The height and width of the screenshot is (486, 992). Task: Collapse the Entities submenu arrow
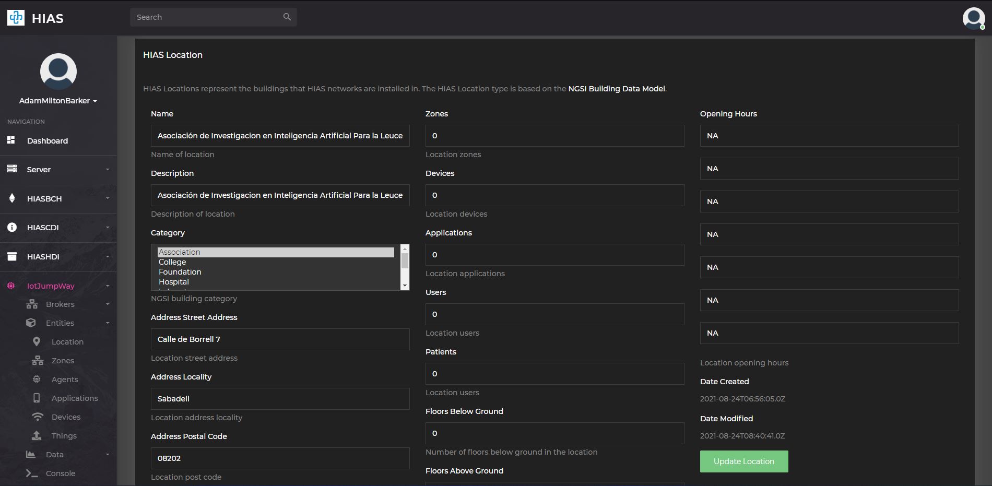click(x=108, y=323)
